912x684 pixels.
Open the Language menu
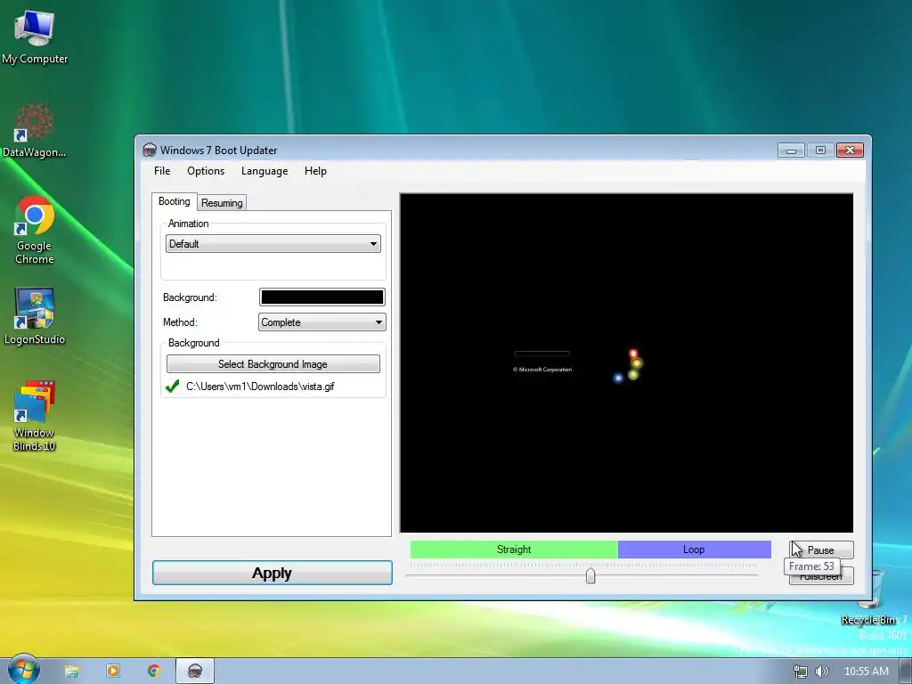point(265,171)
